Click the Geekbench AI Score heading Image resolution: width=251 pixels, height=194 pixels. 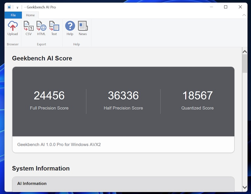click(x=42, y=58)
